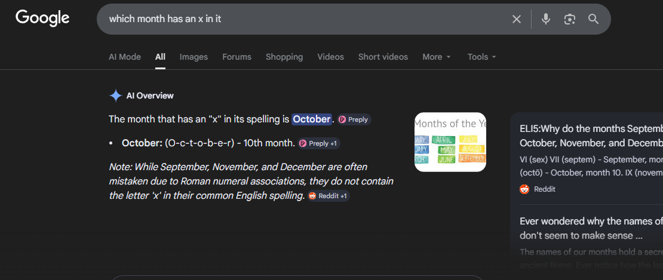
Task: Open the ELI5 Reddit result link
Action: pos(591,136)
